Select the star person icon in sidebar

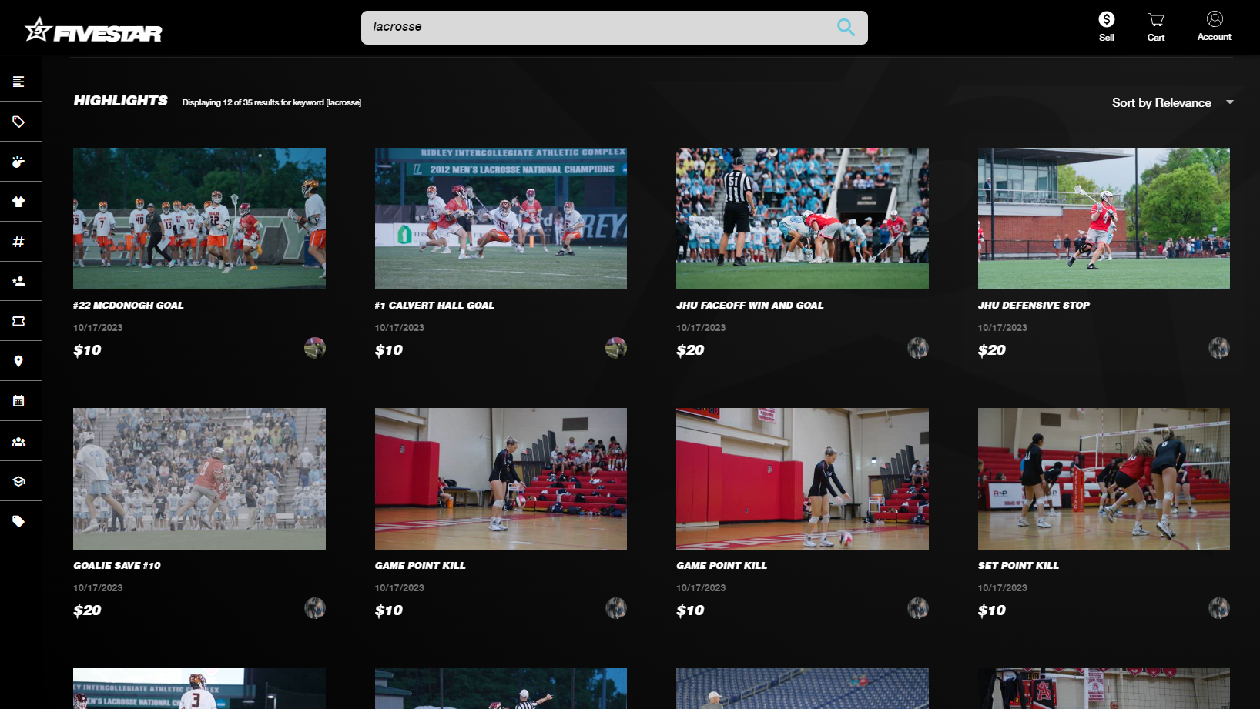[x=18, y=282]
